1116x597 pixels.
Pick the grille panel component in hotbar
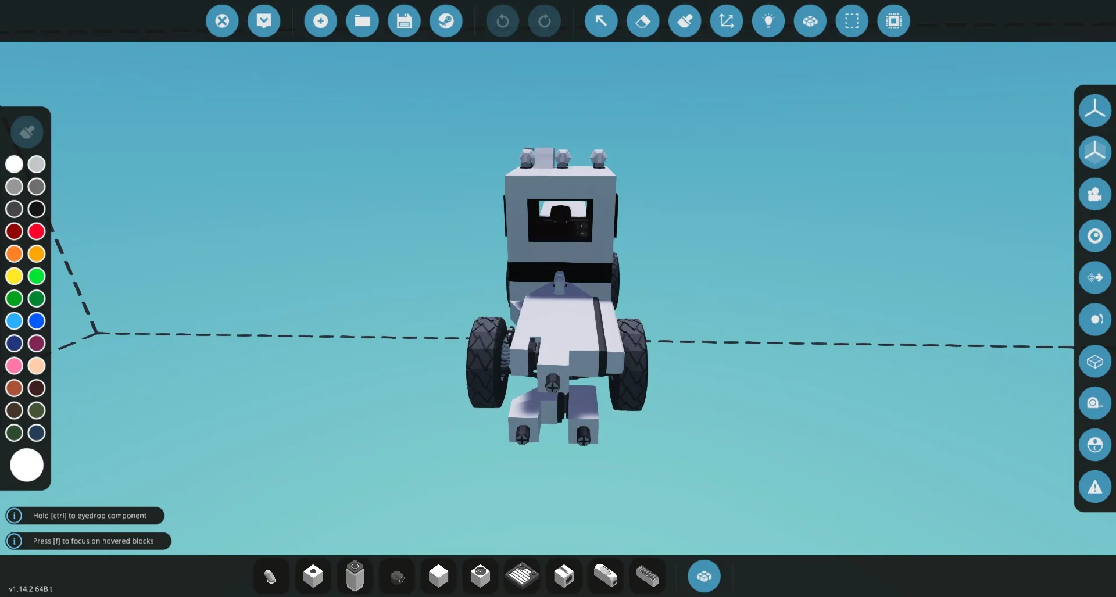(x=522, y=576)
